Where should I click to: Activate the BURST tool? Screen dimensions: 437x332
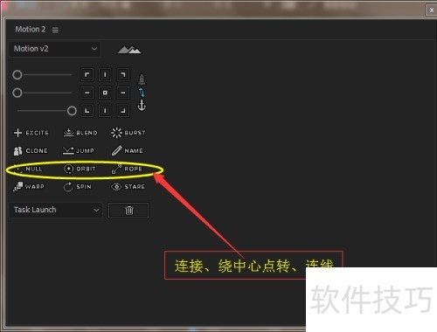pos(128,133)
